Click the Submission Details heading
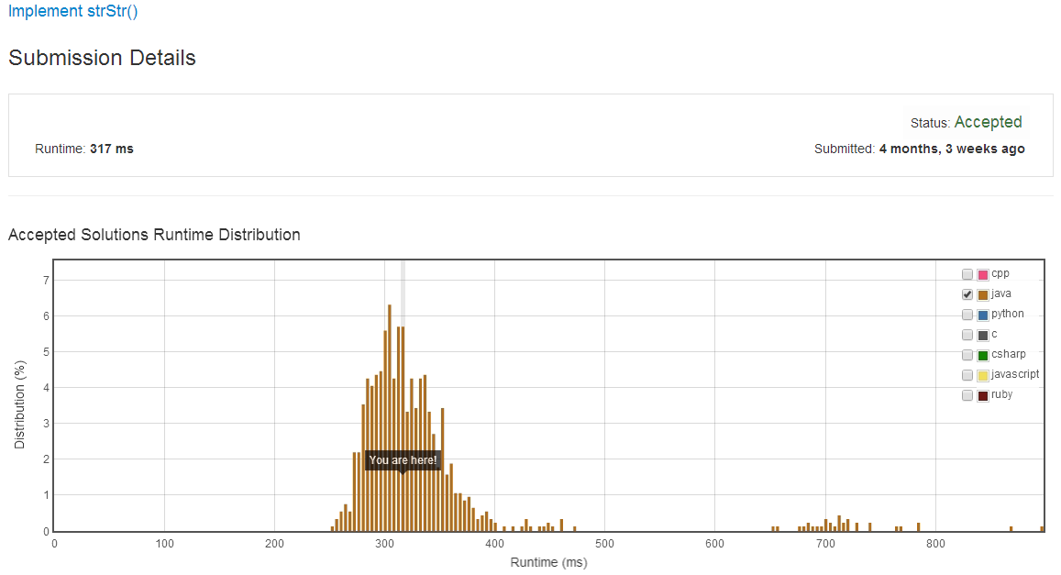The width and height of the screenshot is (1061, 575). tap(102, 58)
